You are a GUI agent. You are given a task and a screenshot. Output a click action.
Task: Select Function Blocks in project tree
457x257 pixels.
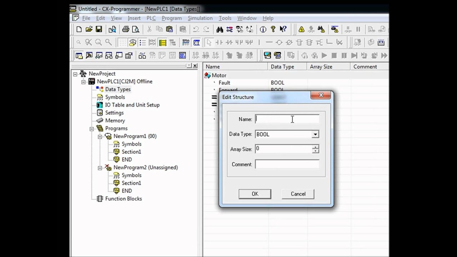click(x=124, y=199)
